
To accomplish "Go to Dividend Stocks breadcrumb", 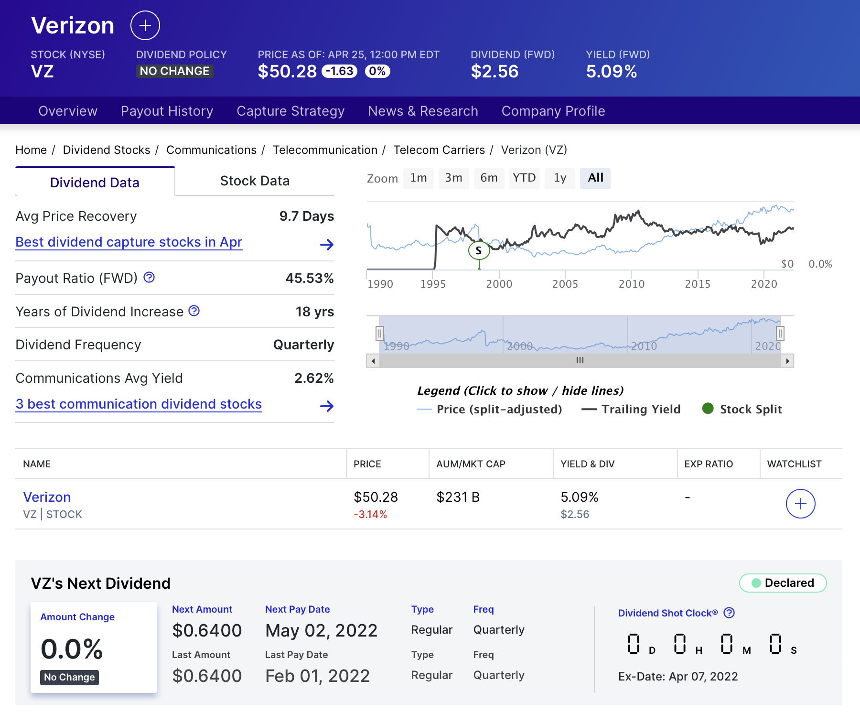I will [107, 150].
